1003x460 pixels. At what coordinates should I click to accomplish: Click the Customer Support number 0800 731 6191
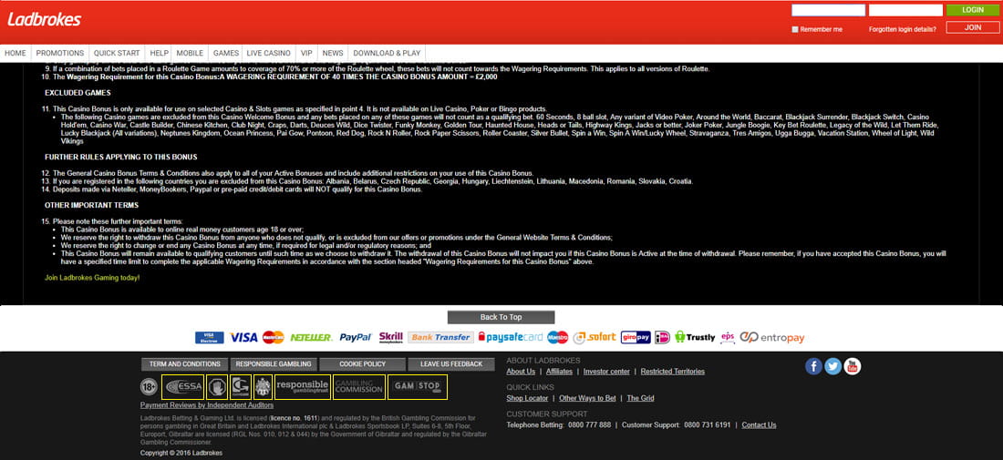click(x=707, y=424)
